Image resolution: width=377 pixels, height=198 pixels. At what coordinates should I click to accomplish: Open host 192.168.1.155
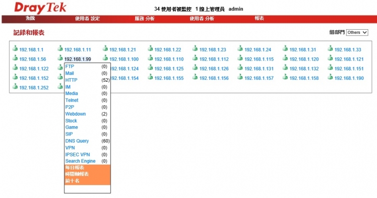(169, 78)
